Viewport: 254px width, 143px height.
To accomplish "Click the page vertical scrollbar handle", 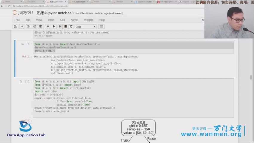I will pos(251,77).
